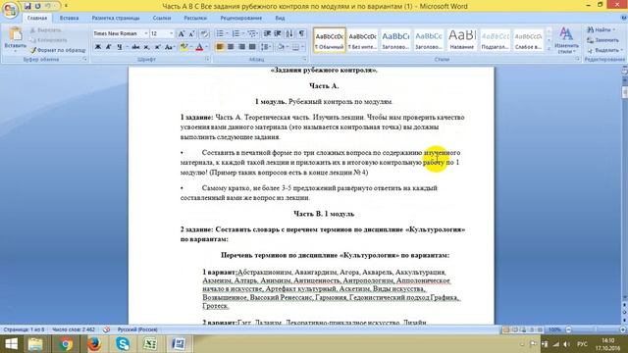Open the spell check status icon in the status bar
Viewport: 628px width, 353px height.
point(107,329)
